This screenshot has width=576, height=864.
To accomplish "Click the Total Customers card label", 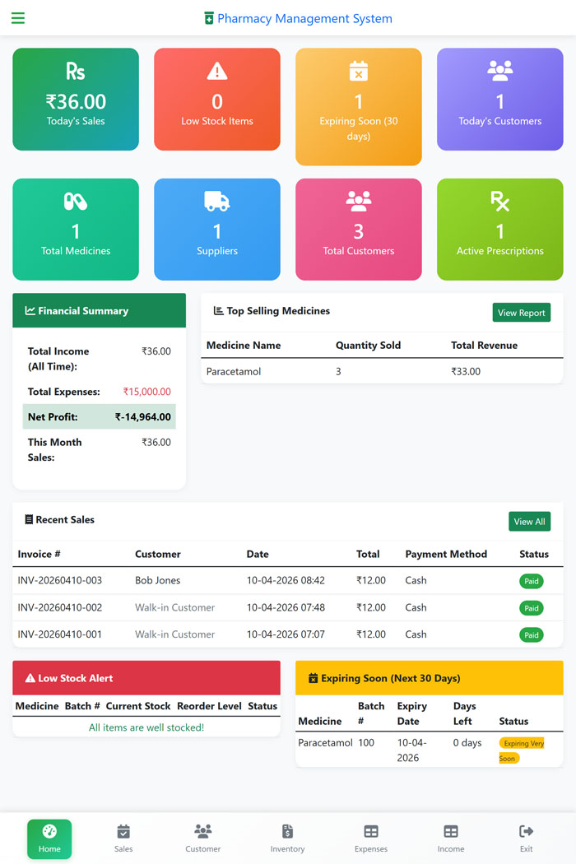I will click(x=358, y=251).
